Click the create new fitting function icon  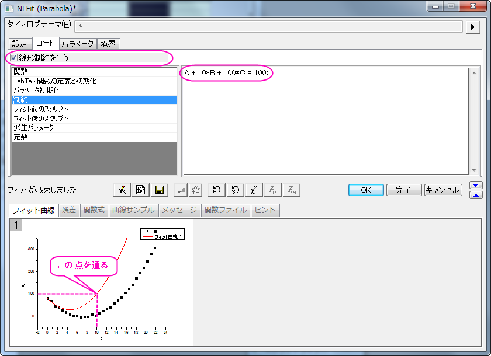click(141, 190)
